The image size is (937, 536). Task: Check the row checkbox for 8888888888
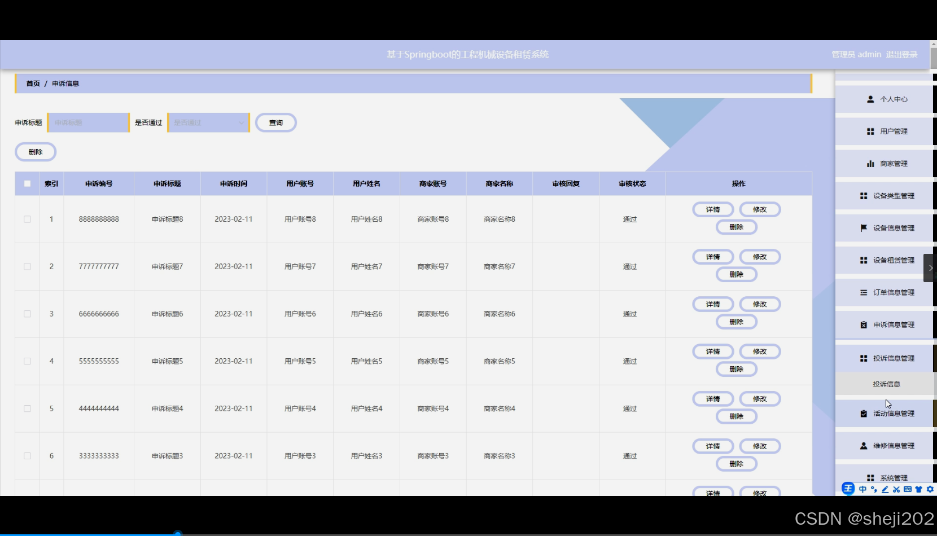tap(27, 219)
